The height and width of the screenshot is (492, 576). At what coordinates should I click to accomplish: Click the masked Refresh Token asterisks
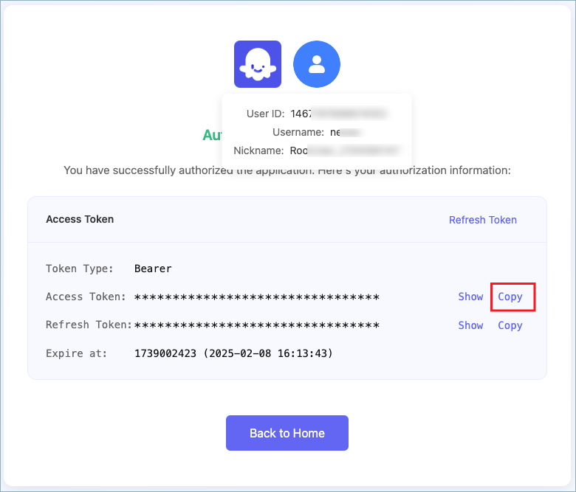(x=257, y=325)
